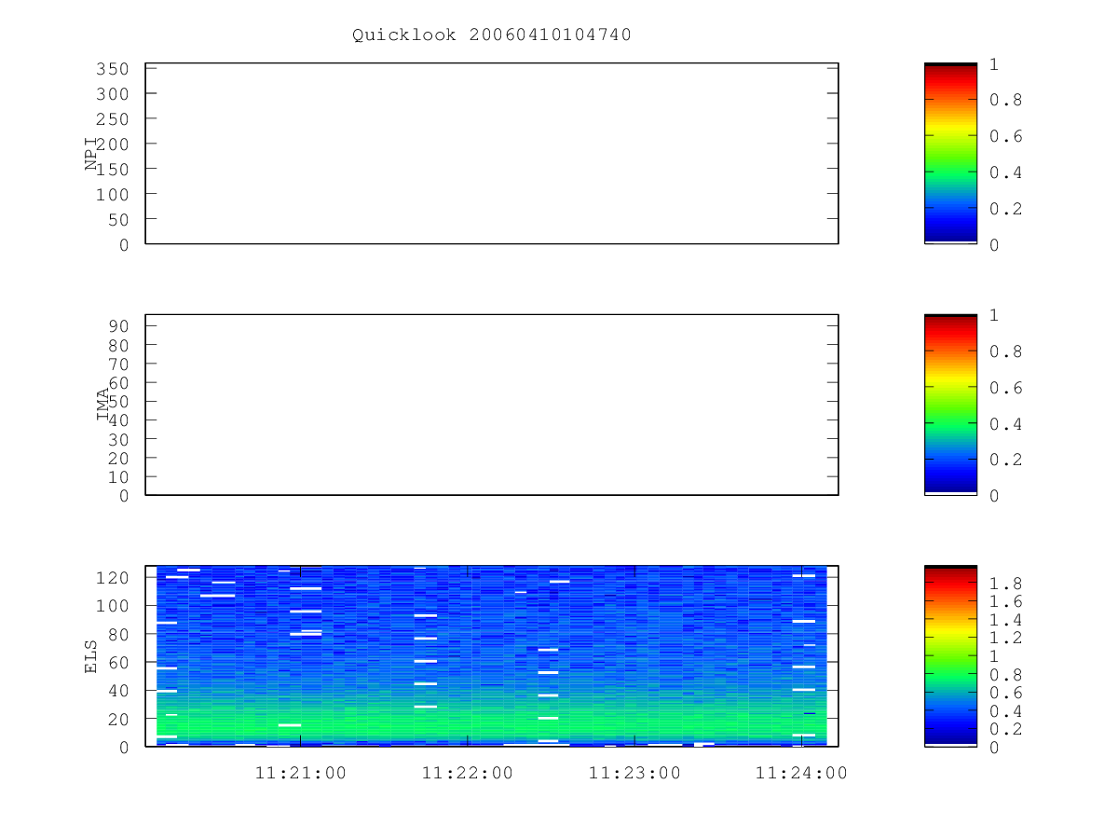The height and width of the screenshot is (839, 1118).
Task: Click the 90 tick on IMA axis
Action: [117, 326]
